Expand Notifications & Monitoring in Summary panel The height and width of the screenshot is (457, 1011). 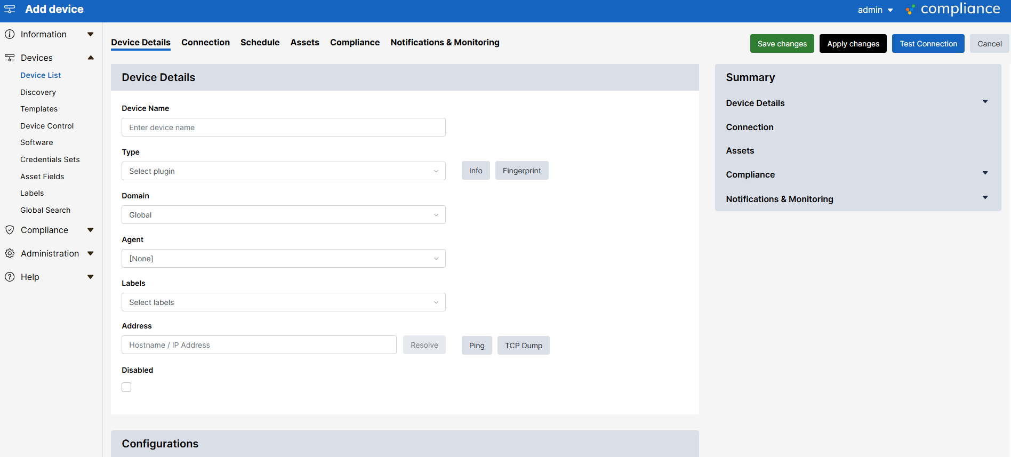pos(985,198)
